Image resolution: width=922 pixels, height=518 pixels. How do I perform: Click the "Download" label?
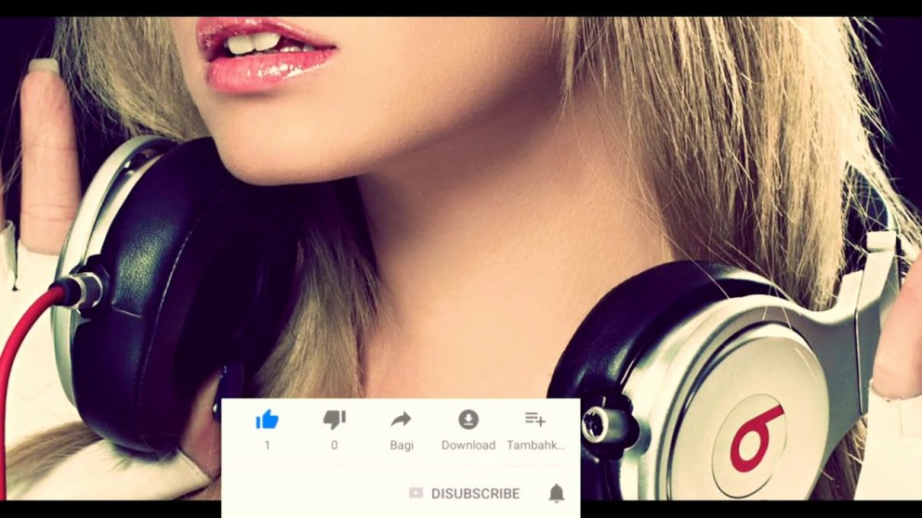pyautogui.click(x=468, y=446)
